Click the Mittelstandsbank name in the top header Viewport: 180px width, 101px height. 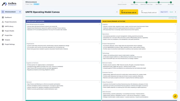point(31,2)
